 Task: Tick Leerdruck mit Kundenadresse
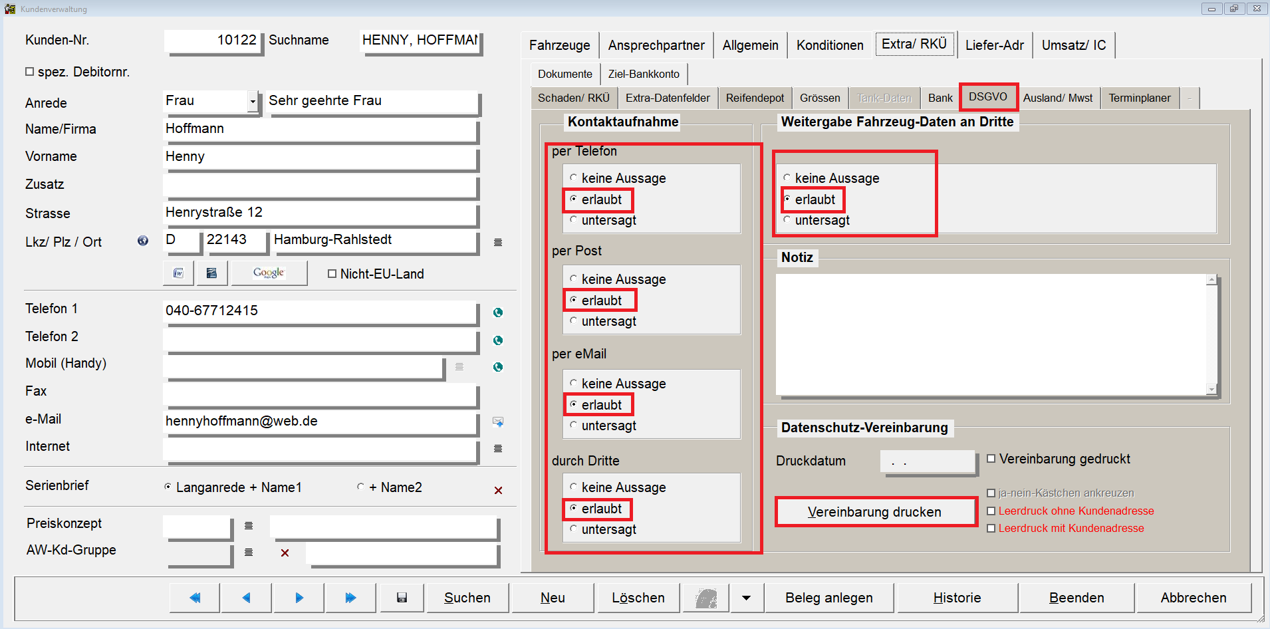[991, 528]
